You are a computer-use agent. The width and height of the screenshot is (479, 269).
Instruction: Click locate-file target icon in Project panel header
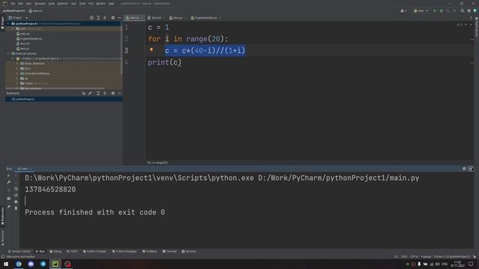(91, 18)
